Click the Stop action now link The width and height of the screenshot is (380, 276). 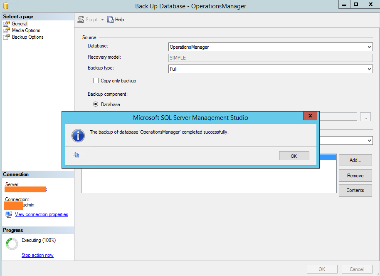click(37, 255)
